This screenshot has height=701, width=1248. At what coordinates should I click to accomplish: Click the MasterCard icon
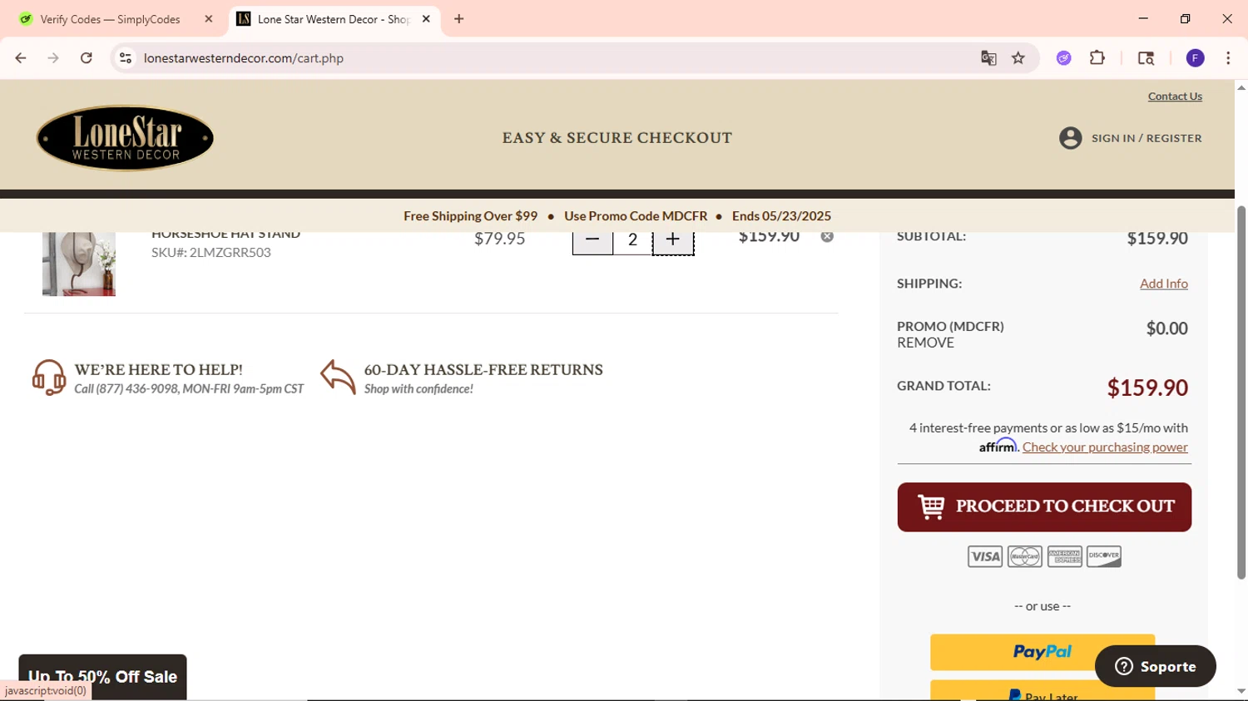(1025, 556)
